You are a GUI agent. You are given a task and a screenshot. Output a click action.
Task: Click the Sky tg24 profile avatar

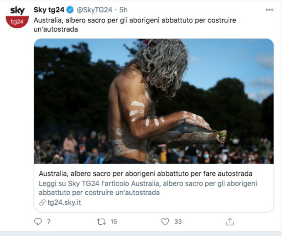pyautogui.click(x=17, y=17)
